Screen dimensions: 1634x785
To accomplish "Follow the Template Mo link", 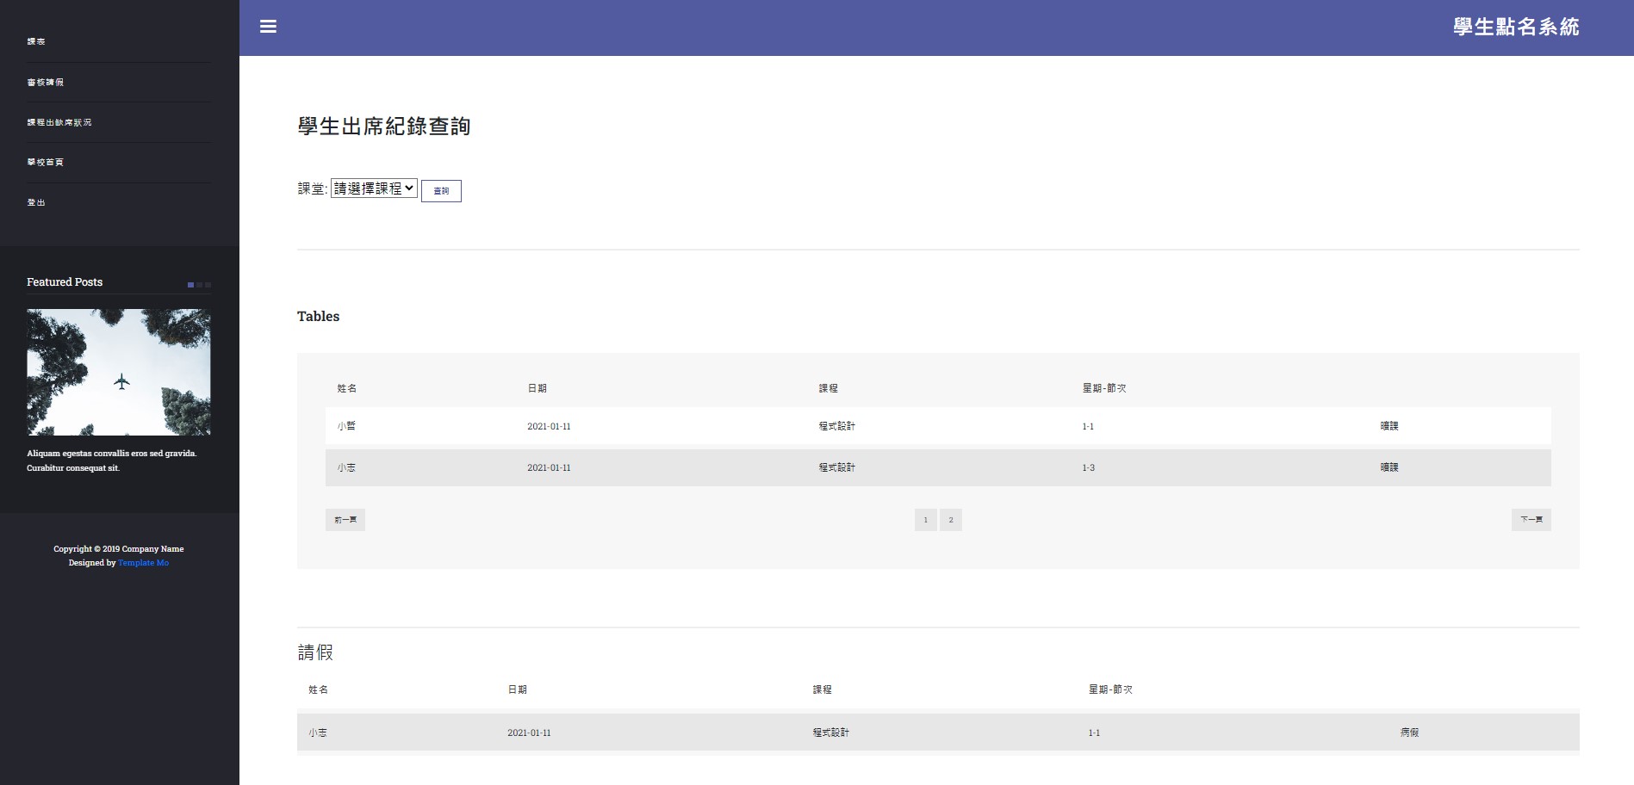I will 143,563.
